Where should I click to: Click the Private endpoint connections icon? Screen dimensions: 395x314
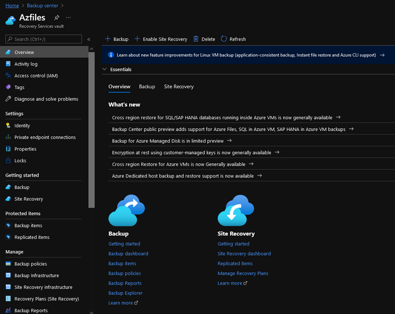[8, 137]
